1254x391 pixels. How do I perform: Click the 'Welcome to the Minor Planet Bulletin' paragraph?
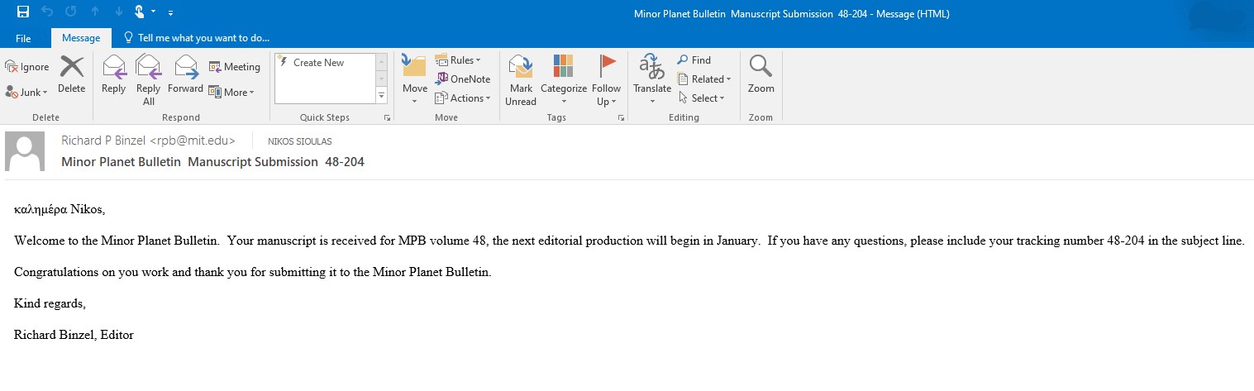pos(629,241)
